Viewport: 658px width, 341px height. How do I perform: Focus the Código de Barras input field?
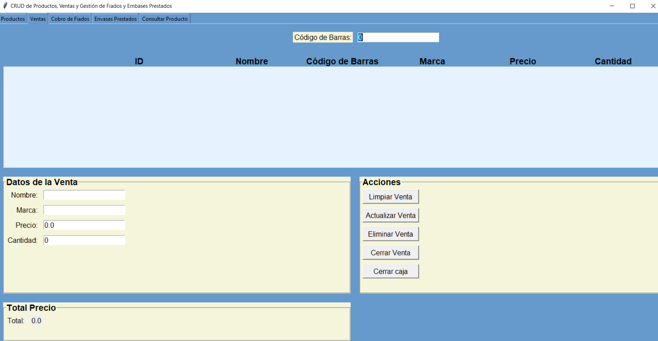point(398,37)
